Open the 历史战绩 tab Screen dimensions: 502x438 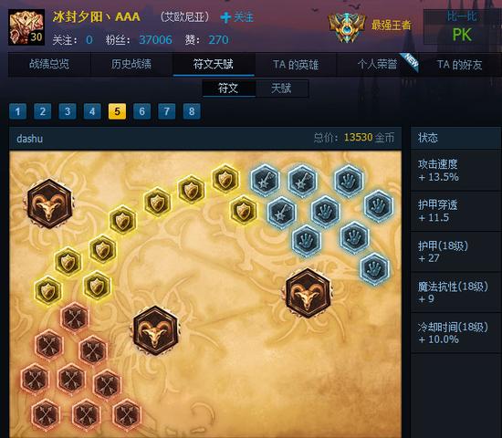131,65
